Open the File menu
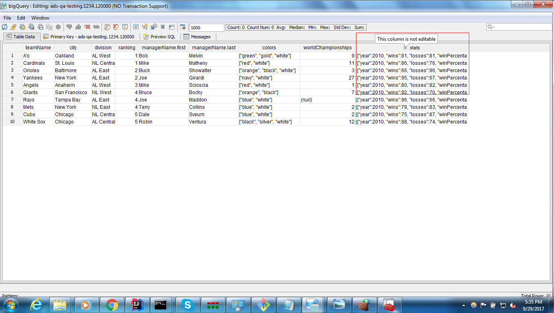This screenshot has height=313, width=554. [7, 18]
